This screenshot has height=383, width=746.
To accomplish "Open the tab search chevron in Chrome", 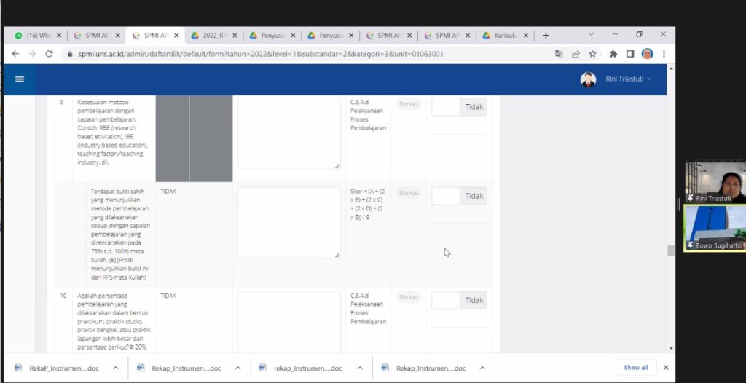I will (x=591, y=35).
